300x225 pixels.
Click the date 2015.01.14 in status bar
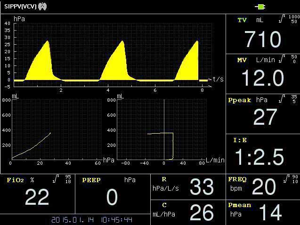(x=73, y=220)
